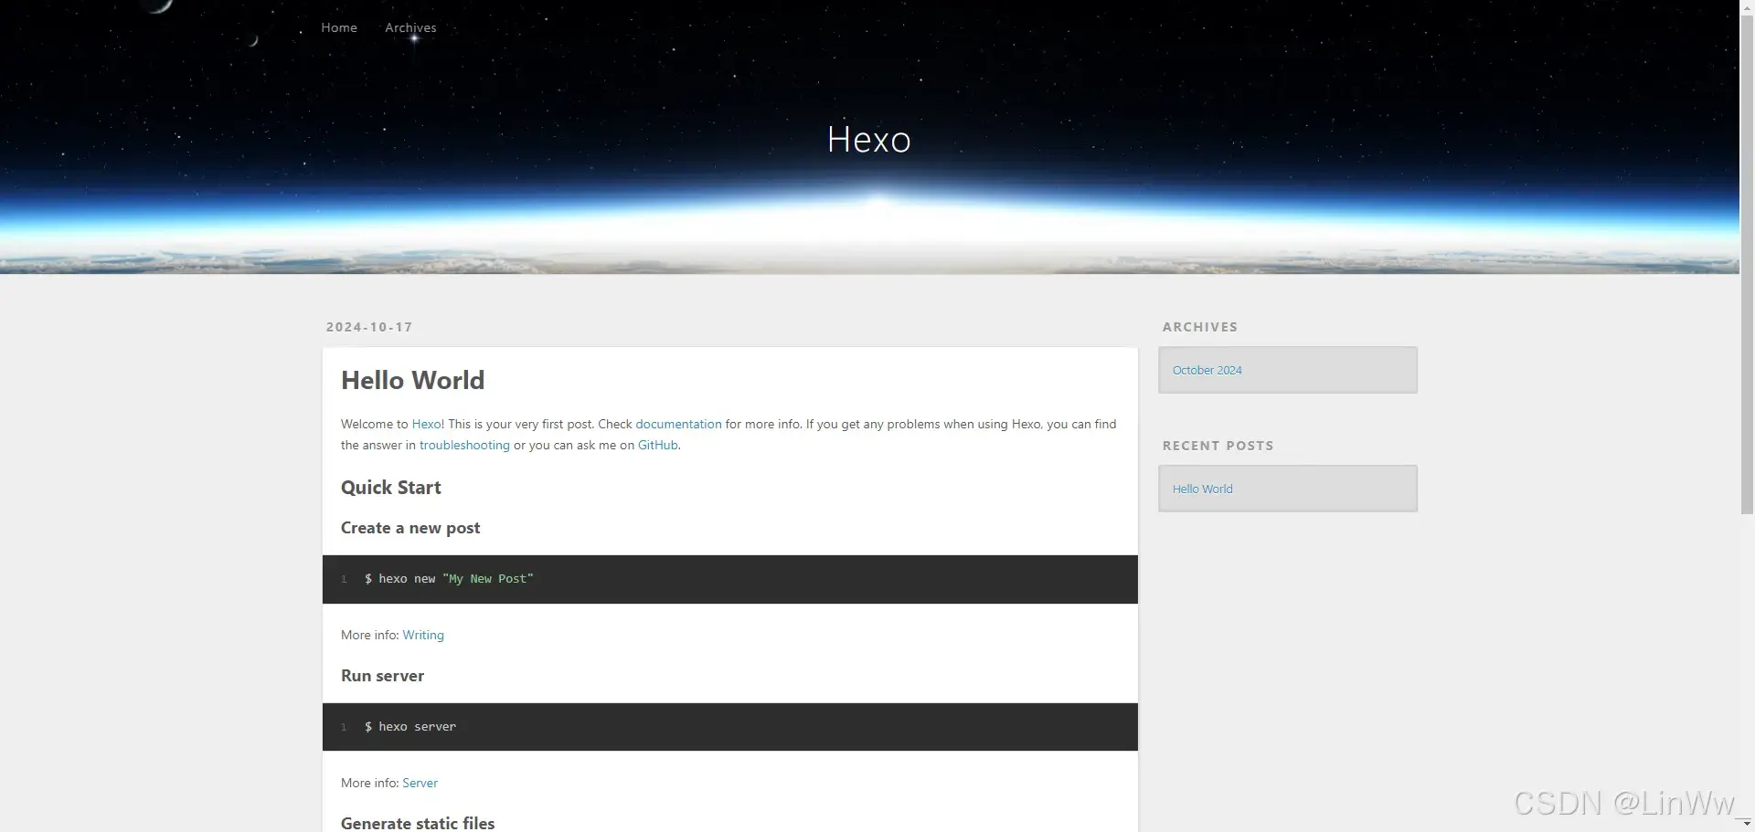Open the Home navigation link
Screen dimensions: 1755x832
click(x=339, y=27)
